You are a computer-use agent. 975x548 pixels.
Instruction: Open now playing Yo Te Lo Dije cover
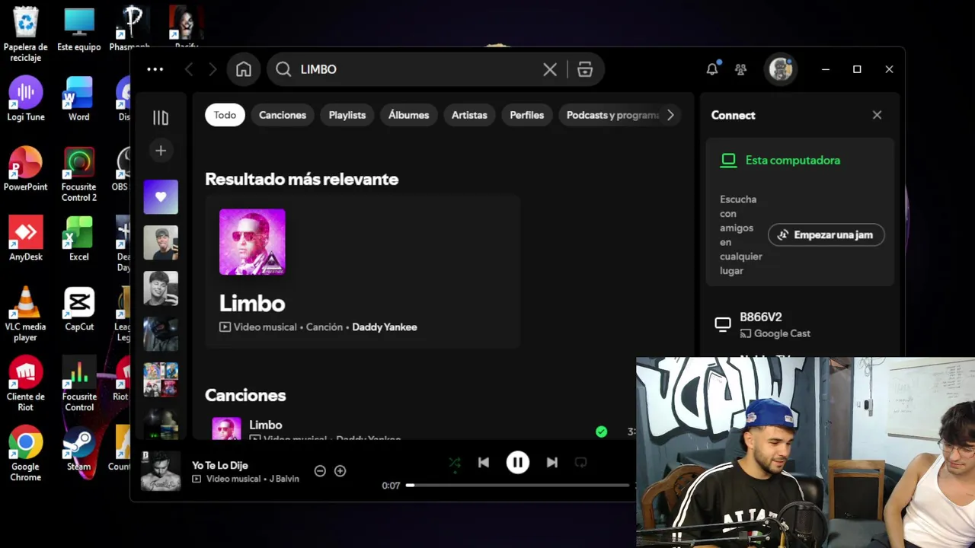click(161, 471)
